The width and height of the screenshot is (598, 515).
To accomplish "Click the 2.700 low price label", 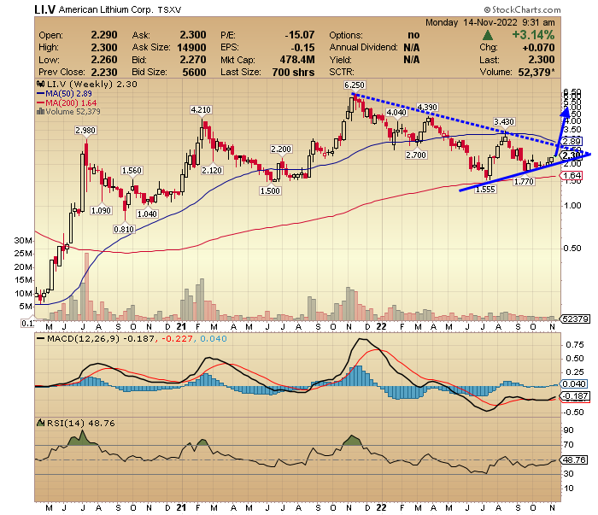I will 416,155.
